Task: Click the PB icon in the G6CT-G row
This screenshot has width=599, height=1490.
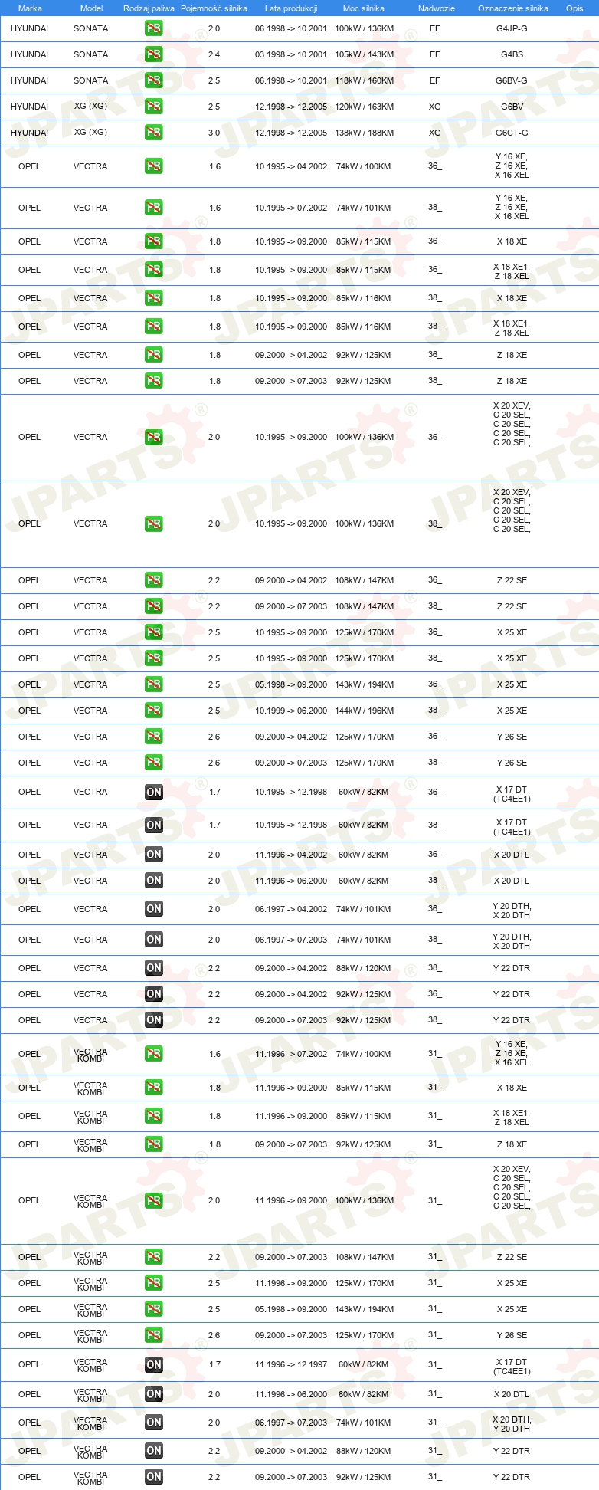Action: (x=153, y=133)
